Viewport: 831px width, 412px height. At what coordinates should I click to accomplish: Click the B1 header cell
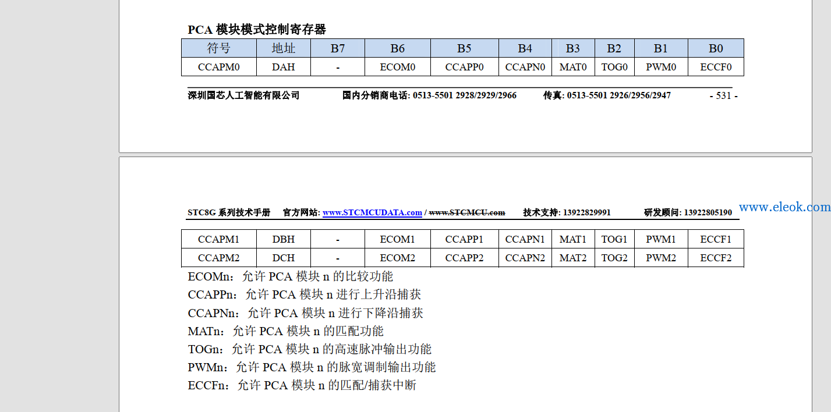661,48
